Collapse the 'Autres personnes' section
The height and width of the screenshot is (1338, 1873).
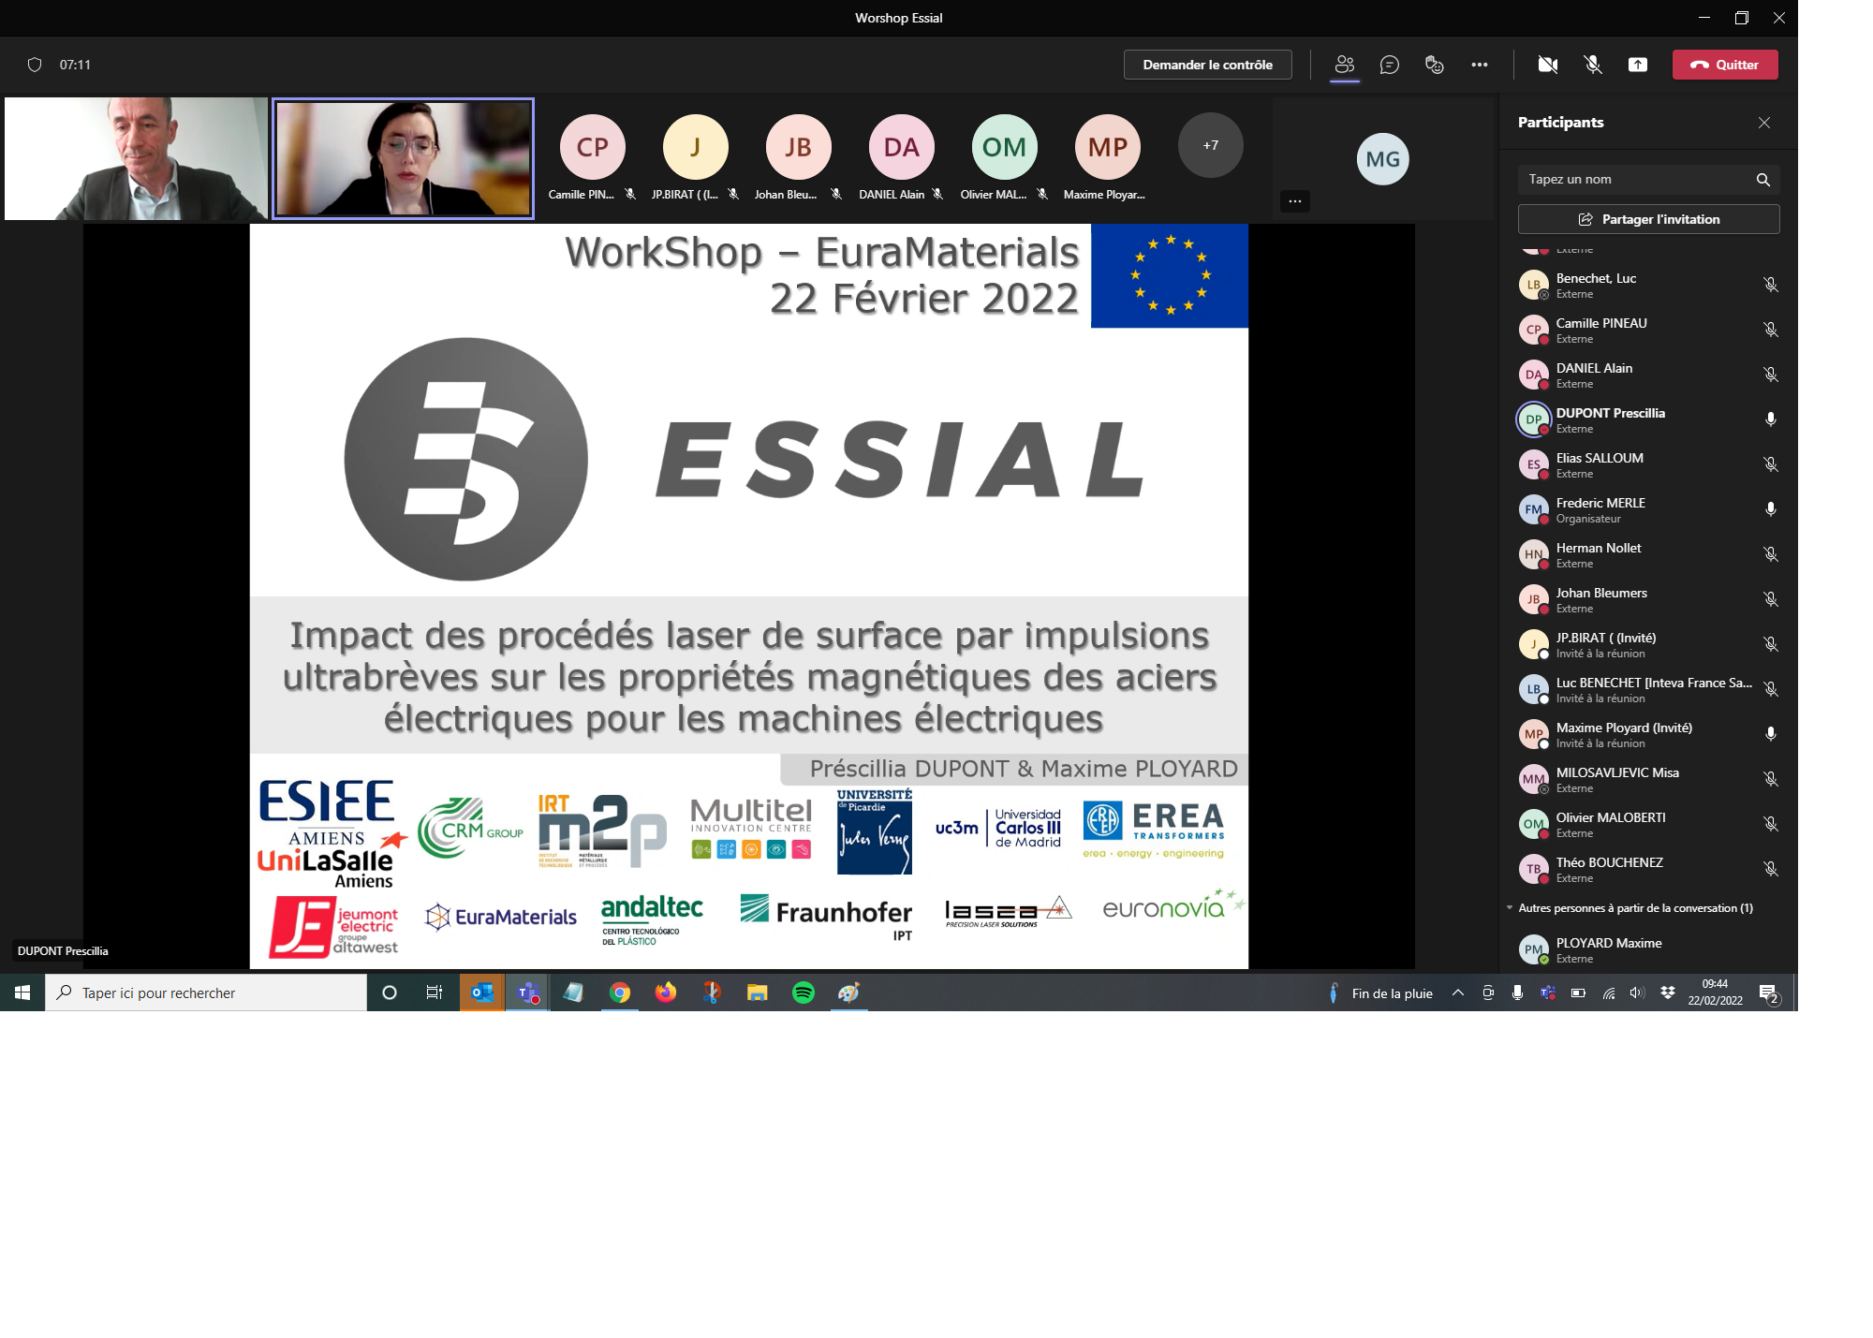point(1510,908)
